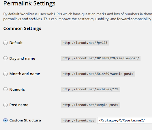Click the idroot.net/sample-post/ example URL
Image resolution: width=152 pixels, height=130 pixels.
pos(91,105)
